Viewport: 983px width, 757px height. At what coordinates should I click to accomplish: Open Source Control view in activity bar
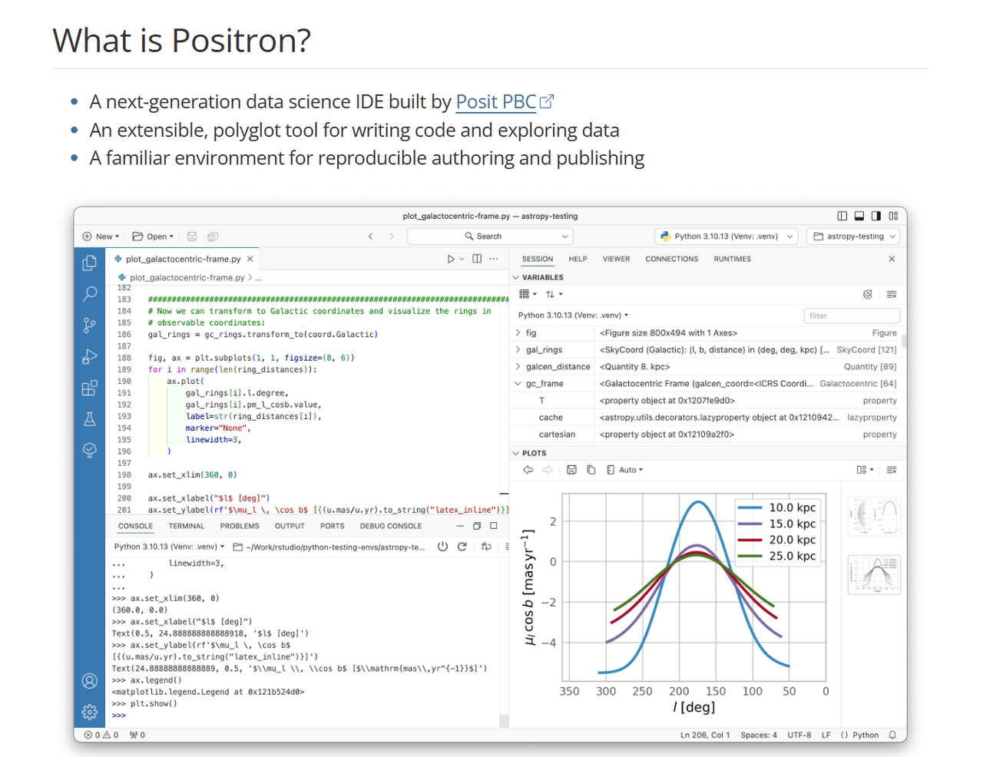[90, 325]
